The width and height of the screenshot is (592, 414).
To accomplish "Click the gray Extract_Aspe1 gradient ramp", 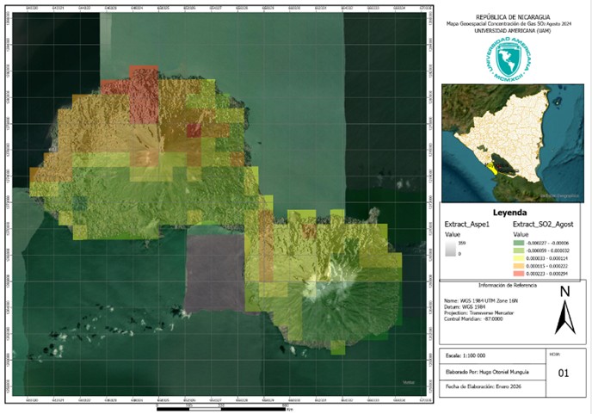I will tap(450, 249).
